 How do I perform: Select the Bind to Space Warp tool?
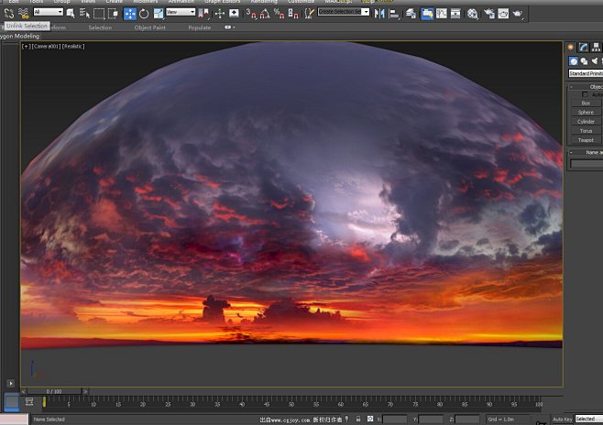click(24, 14)
